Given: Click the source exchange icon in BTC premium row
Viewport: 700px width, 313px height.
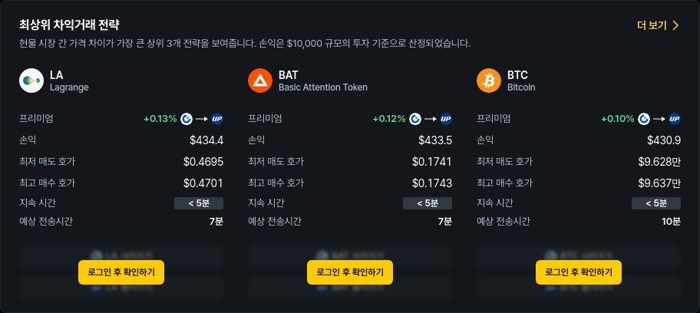Looking at the screenshot, I should click(644, 119).
